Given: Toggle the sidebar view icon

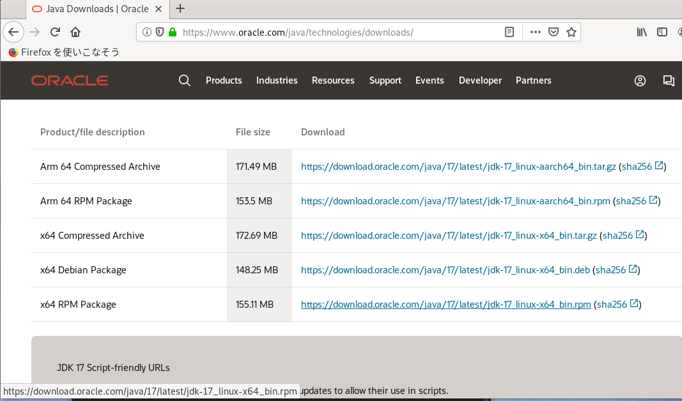Looking at the screenshot, I should (662, 32).
